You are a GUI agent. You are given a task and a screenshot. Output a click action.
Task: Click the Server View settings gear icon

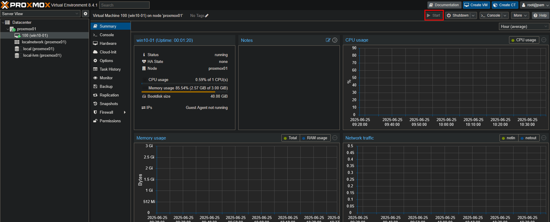(85, 14)
